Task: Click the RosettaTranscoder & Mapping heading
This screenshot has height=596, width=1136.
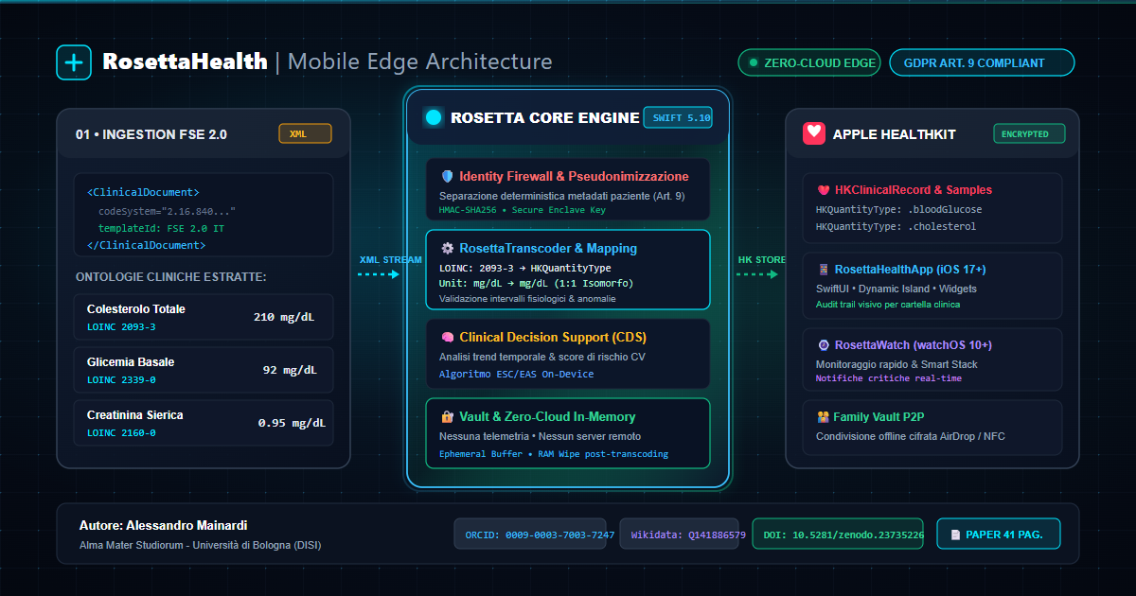Action: click(x=548, y=249)
